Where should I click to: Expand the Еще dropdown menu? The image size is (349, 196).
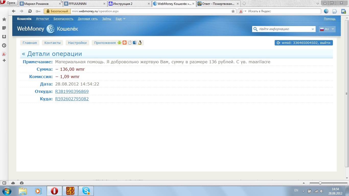[121, 19]
